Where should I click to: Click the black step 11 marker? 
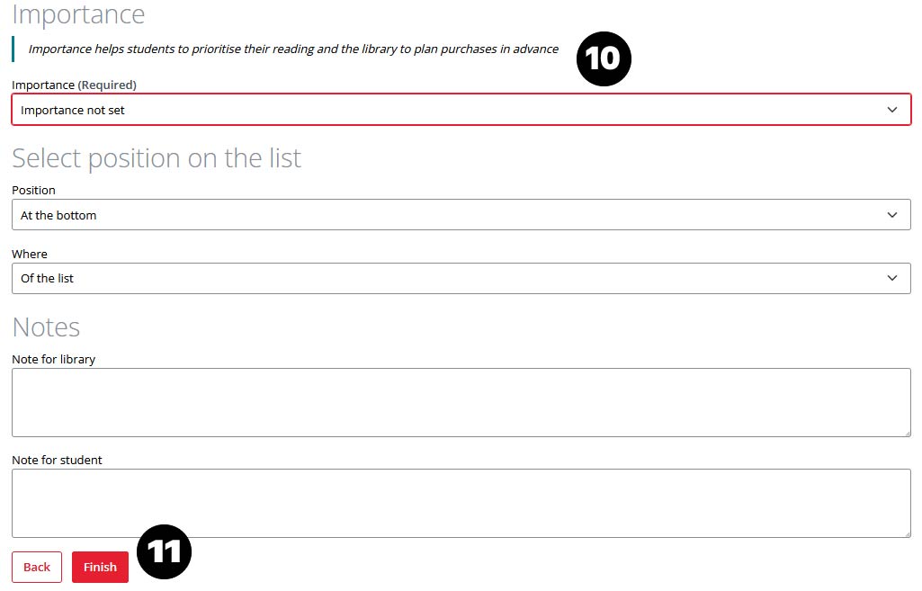click(x=164, y=551)
